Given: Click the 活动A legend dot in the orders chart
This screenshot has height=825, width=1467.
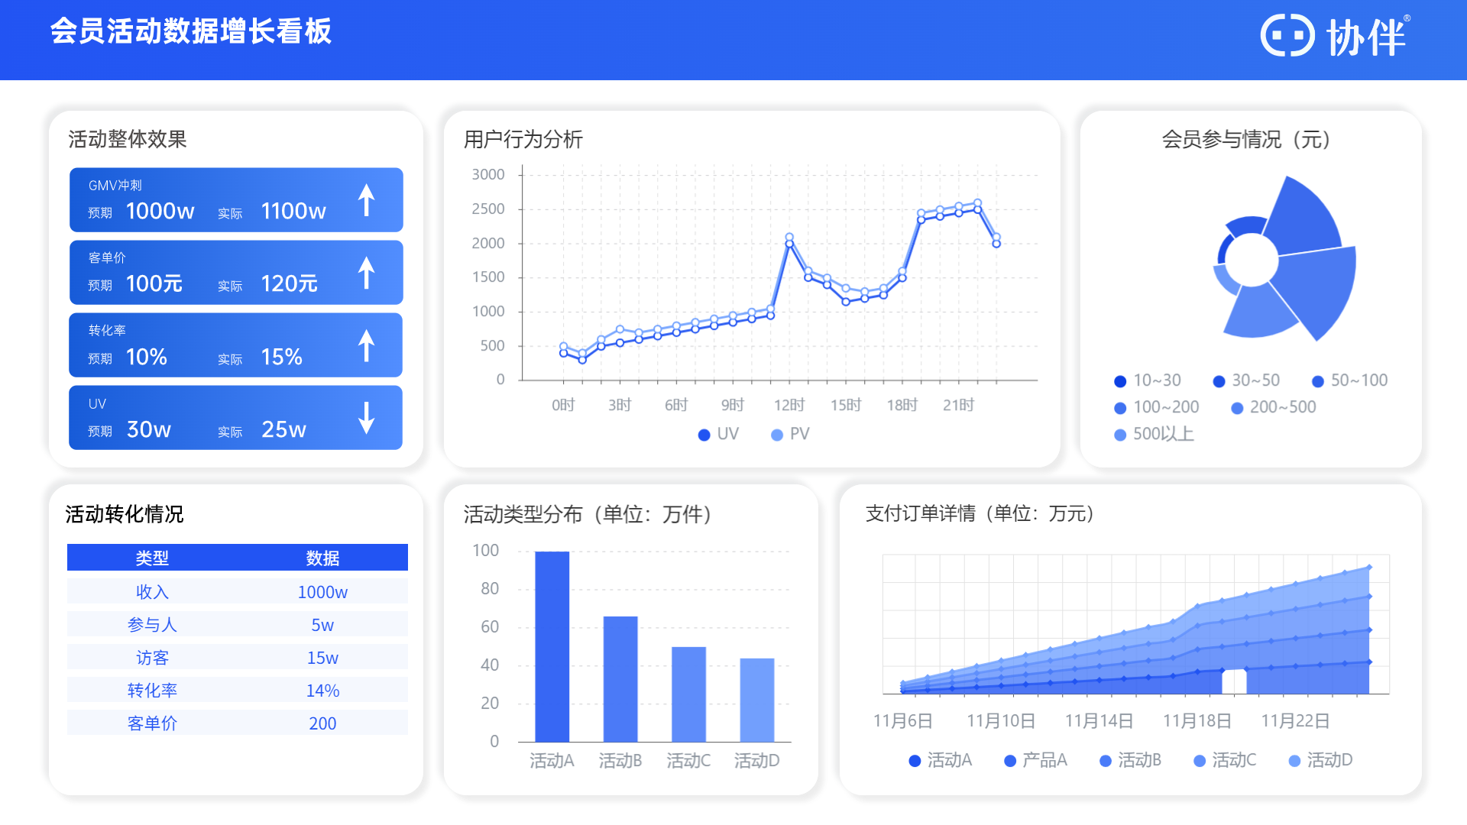Looking at the screenshot, I should 915,761.
